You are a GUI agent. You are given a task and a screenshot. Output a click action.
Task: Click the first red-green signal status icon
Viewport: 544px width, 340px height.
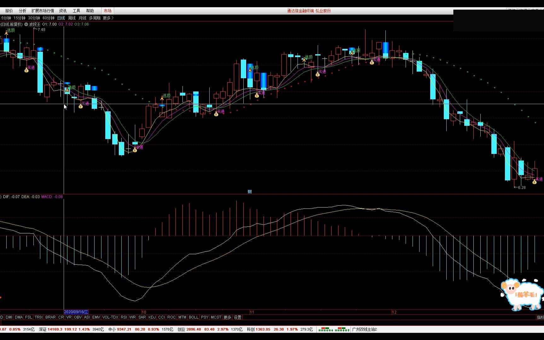tap(326, 330)
